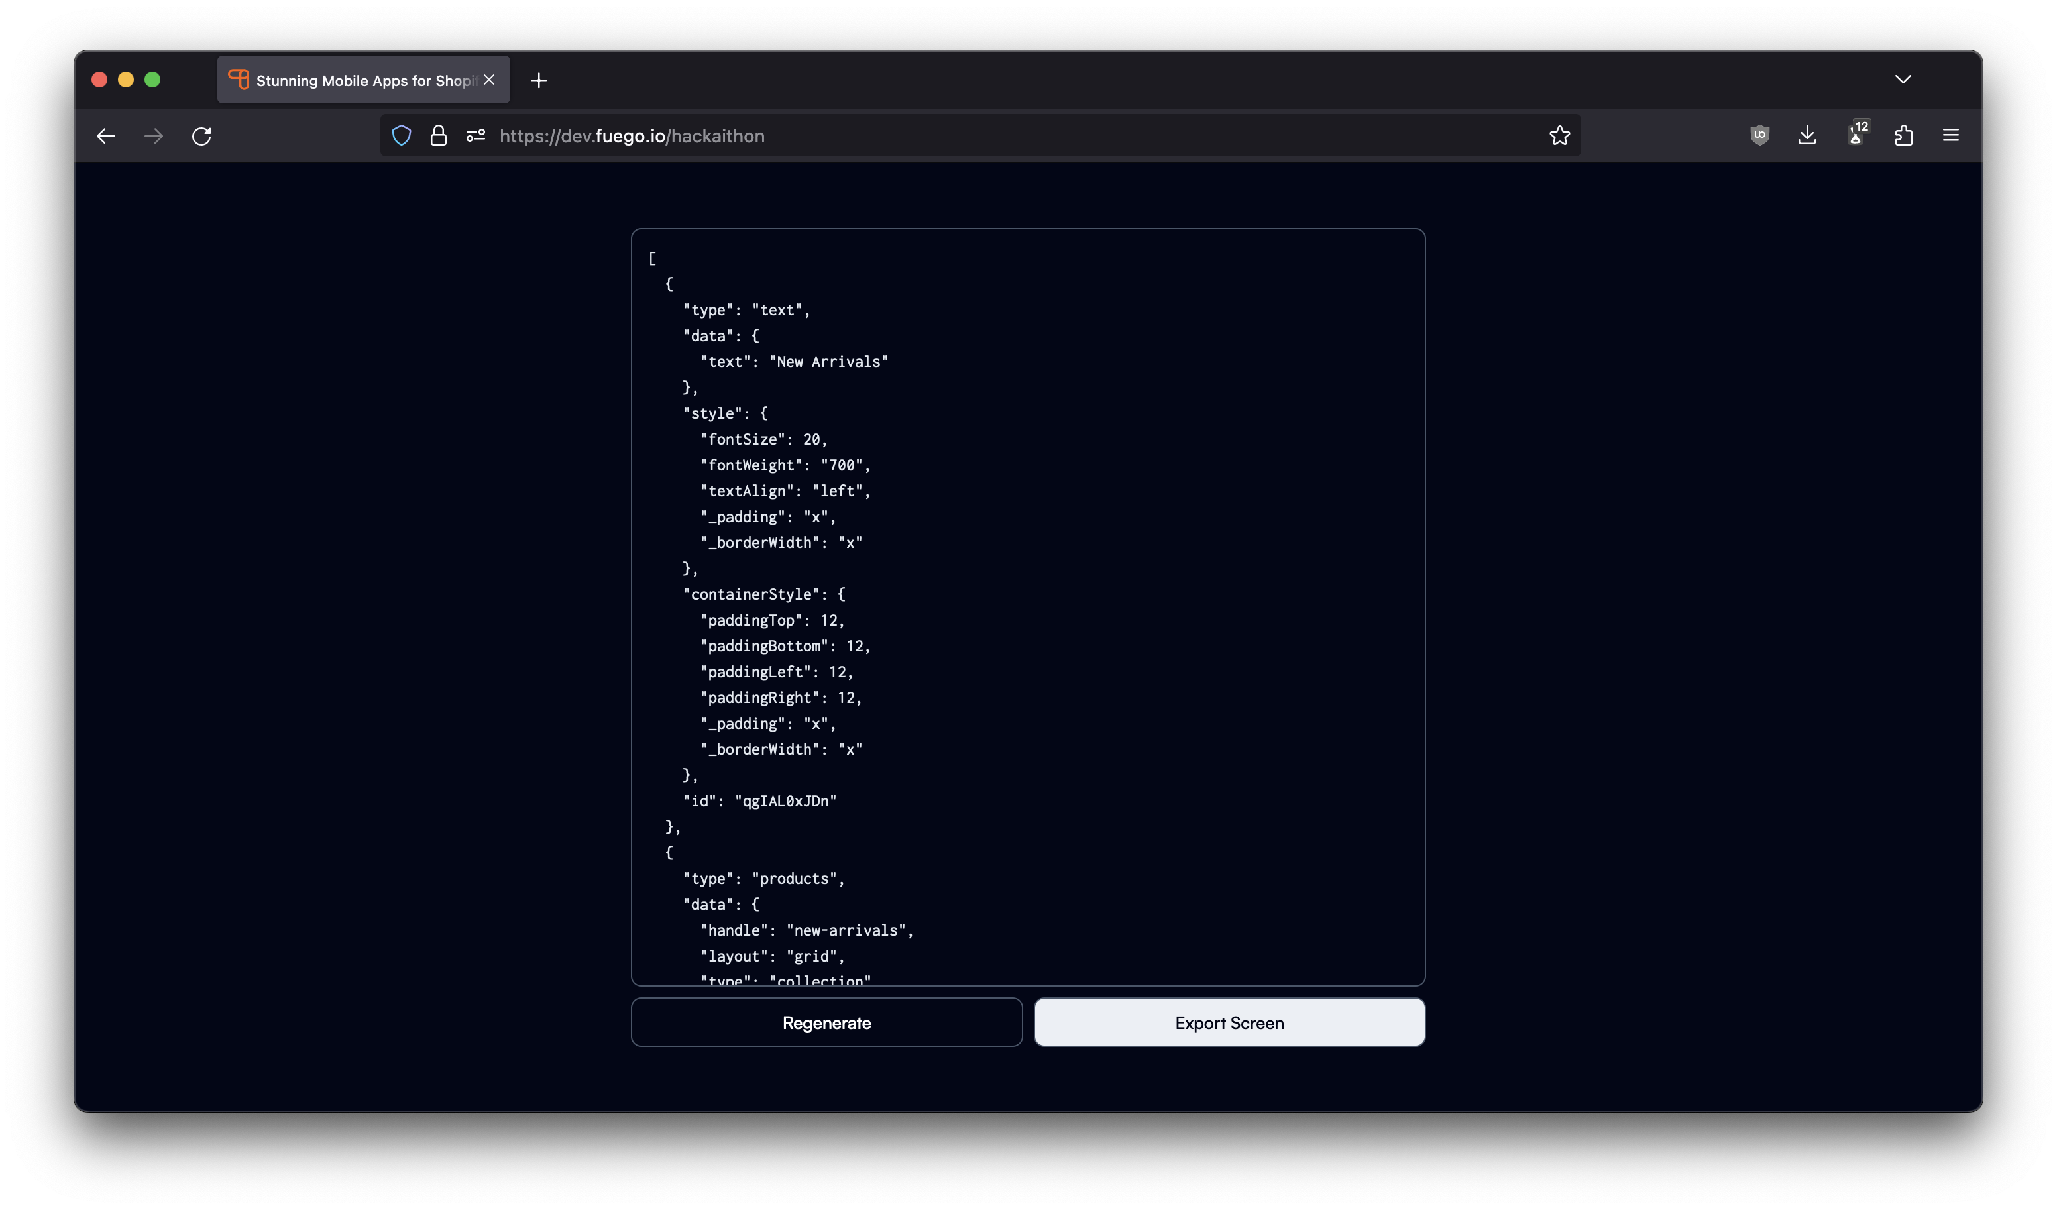The width and height of the screenshot is (2057, 1210).
Task: Click inside the JSON output text area
Action: [1142, 604]
